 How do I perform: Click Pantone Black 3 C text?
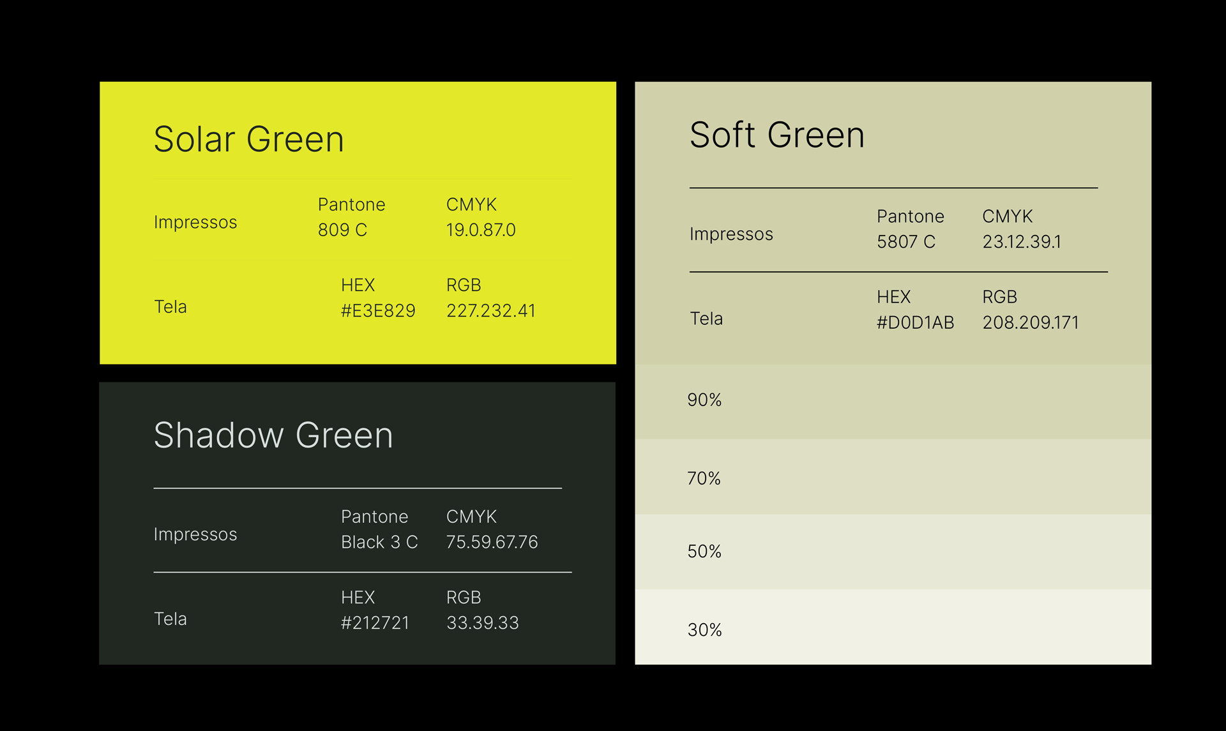click(379, 542)
